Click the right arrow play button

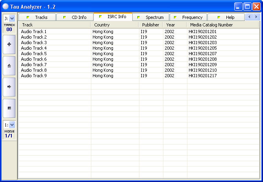point(9,87)
